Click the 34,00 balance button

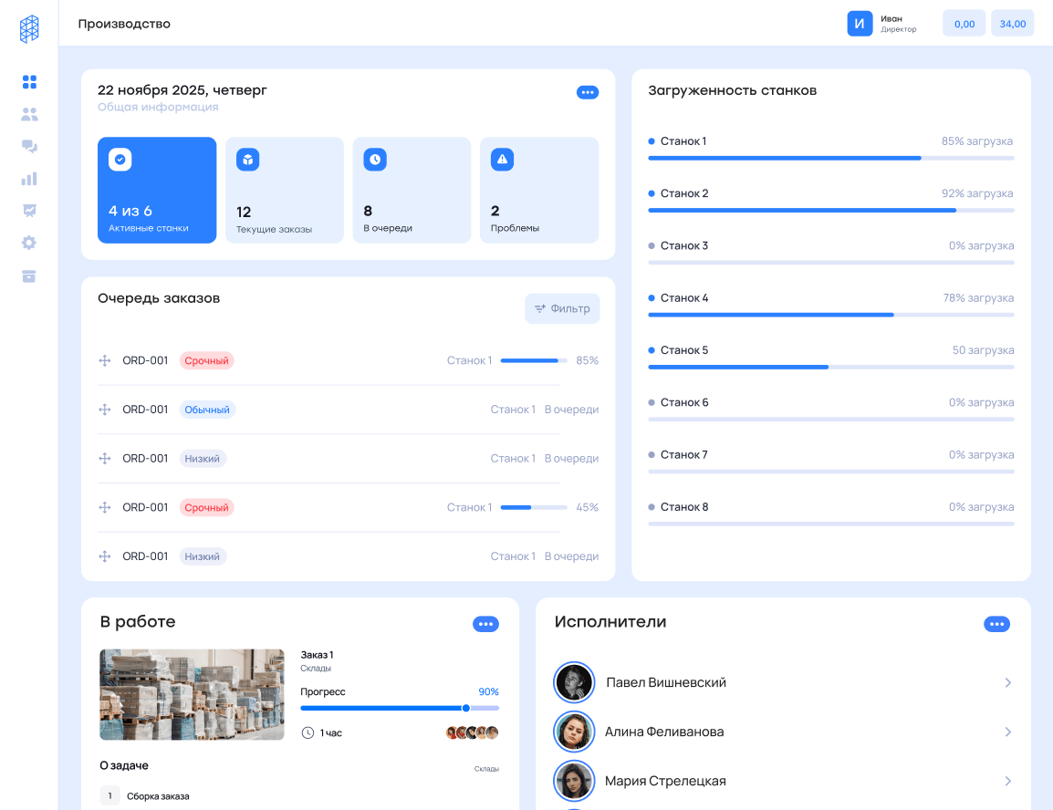point(1012,24)
